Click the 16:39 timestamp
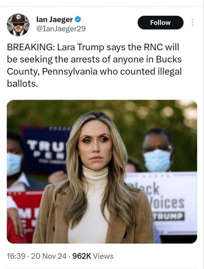This screenshot has height=269, width=204. click(16, 256)
